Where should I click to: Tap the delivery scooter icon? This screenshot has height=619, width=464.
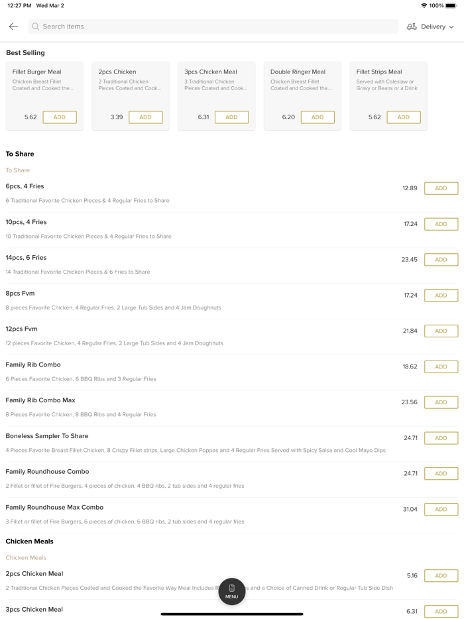[x=412, y=27]
